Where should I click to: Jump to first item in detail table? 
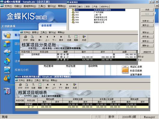(48, 86)
